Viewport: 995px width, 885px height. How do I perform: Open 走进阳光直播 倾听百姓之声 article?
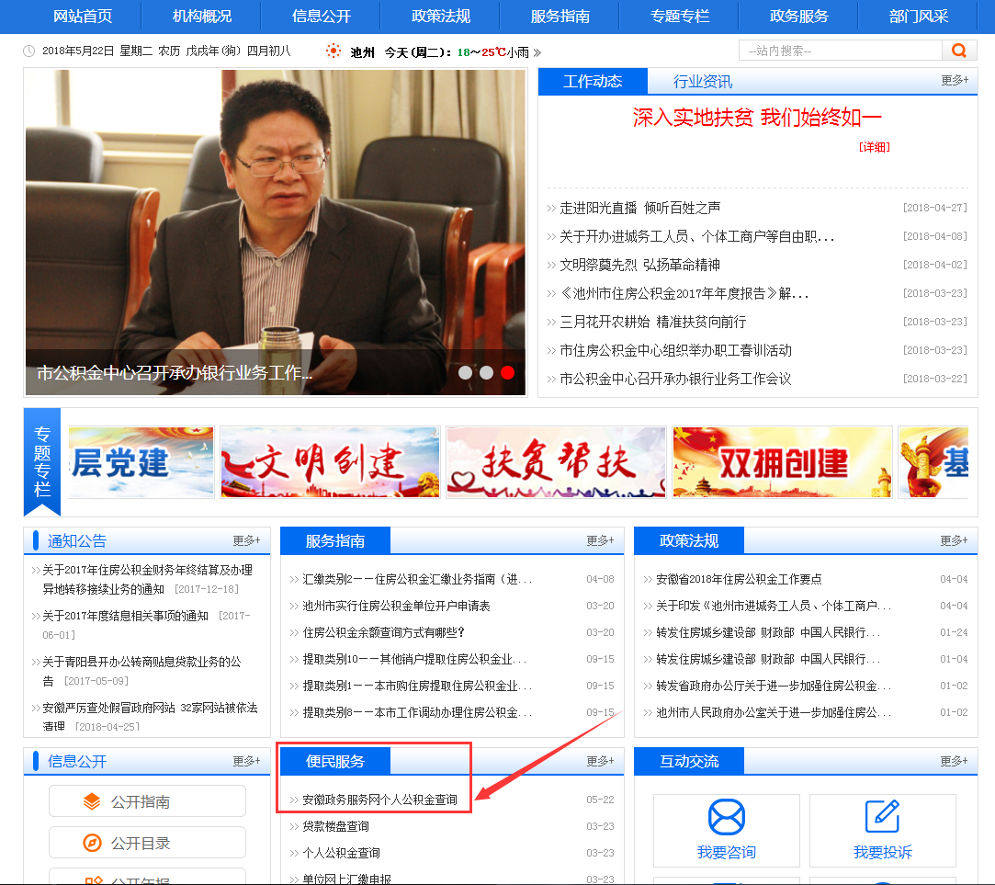click(x=639, y=208)
